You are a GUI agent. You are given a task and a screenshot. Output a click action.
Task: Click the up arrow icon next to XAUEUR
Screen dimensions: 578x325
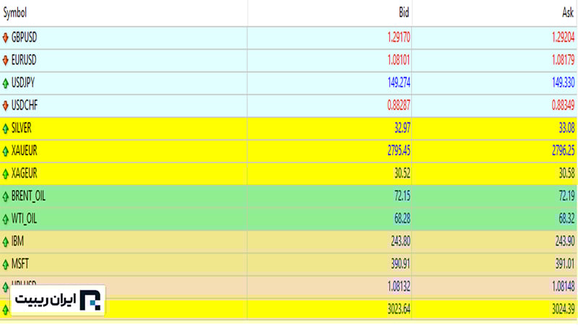(x=6, y=152)
